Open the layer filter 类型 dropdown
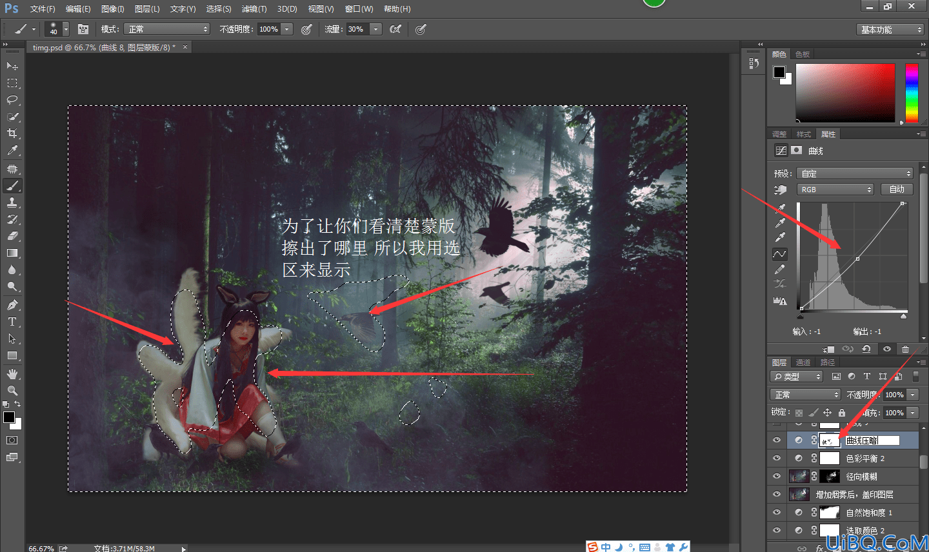The width and height of the screenshot is (929, 552). (x=797, y=377)
